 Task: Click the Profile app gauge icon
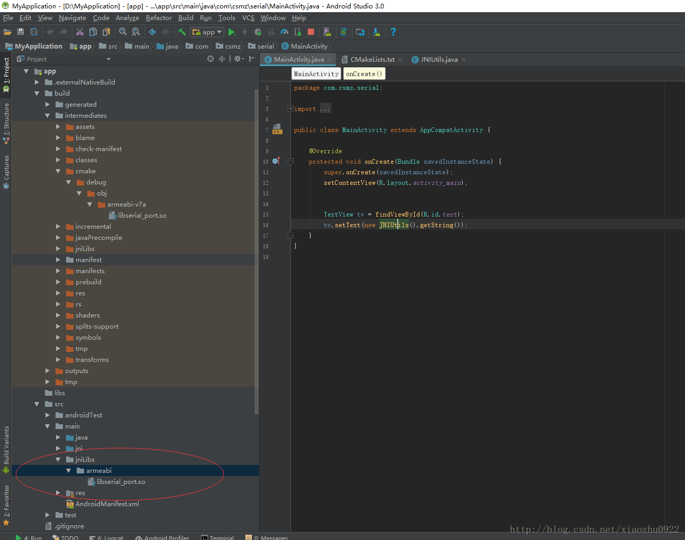click(x=285, y=32)
